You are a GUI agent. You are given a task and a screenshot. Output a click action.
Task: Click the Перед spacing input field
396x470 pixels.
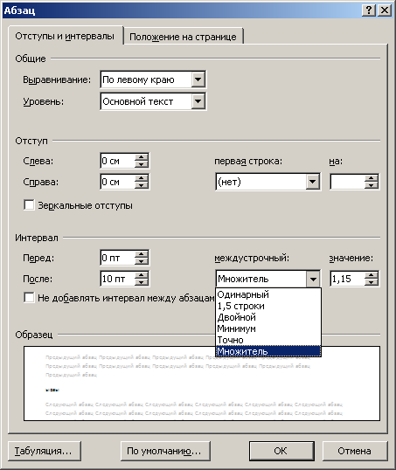118,258
